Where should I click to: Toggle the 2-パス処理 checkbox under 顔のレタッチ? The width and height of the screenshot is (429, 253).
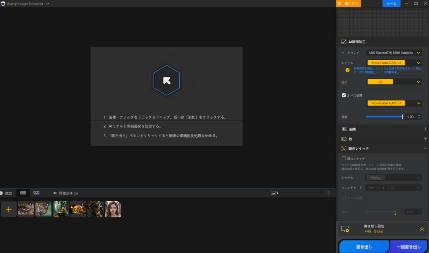click(x=344, y=198)
